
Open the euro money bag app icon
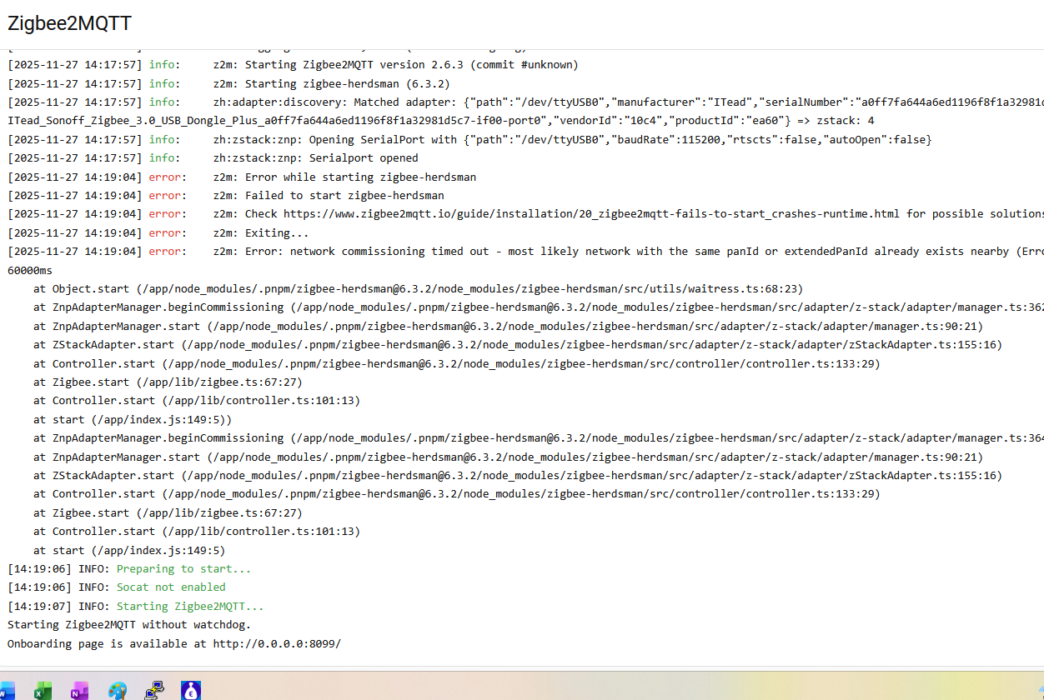(191, 690)
